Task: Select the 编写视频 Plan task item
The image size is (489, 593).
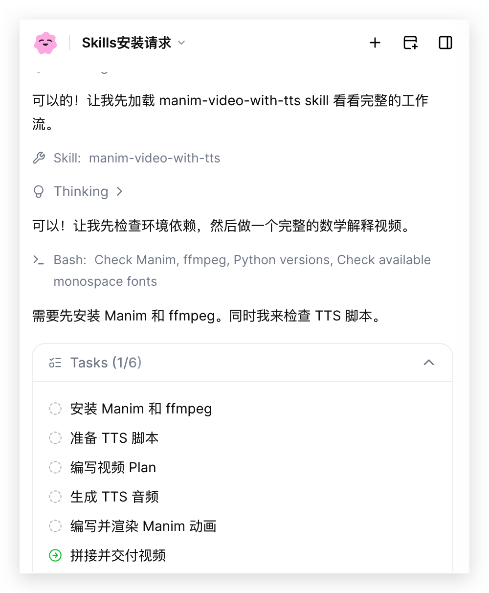Action: click(113, 467)
